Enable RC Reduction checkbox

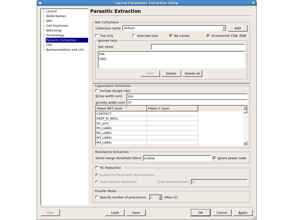(x=97, y=168)
